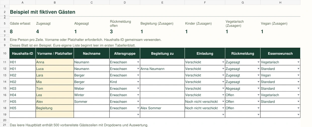Open Altersgruppe dropdown showing Kind

pos(138,82)
